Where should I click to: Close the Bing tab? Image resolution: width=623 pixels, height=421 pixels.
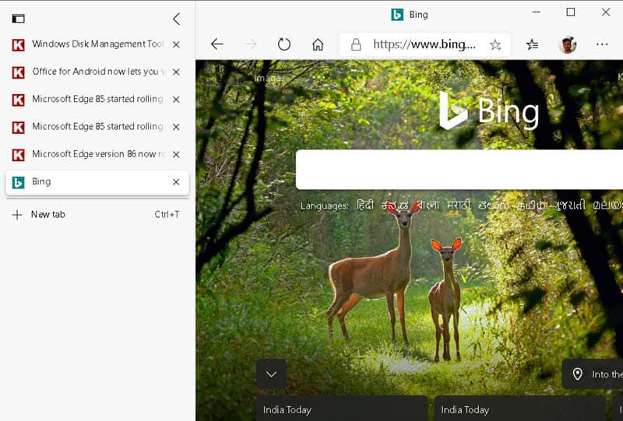(176, 182)
